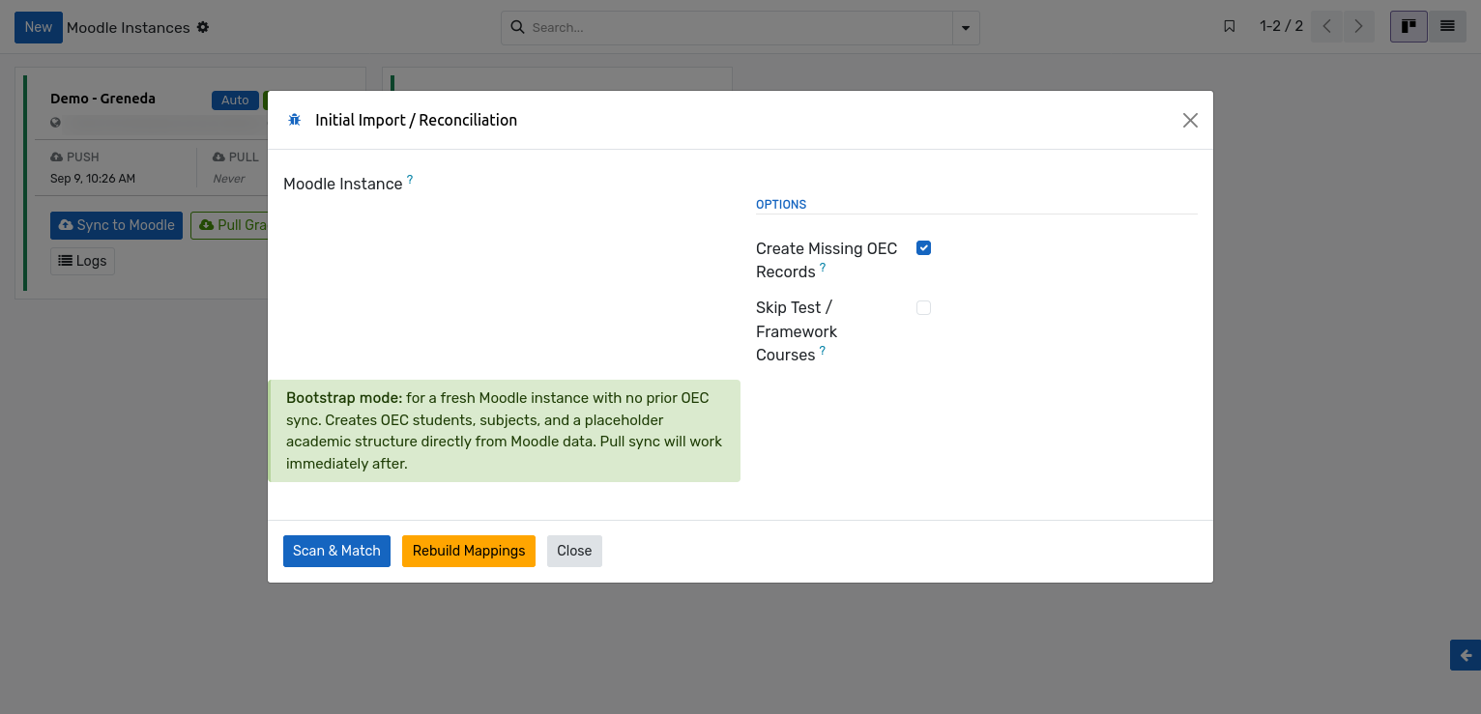Image resolution: width=1481 pixels, height=714 pixels.
Task: Click the bookmark favorites icon
Action: click(1230, 26)
